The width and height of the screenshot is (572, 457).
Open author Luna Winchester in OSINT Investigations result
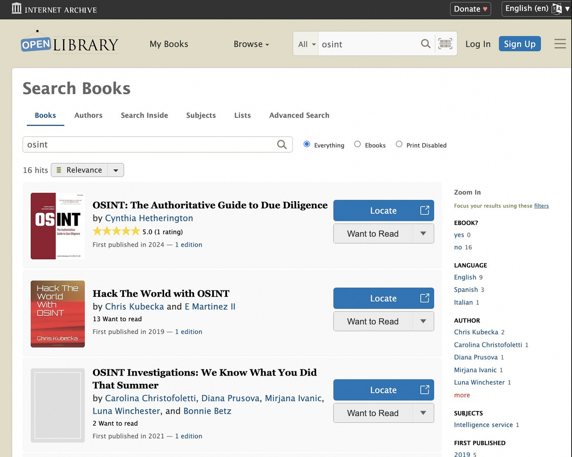pos(126,411)
